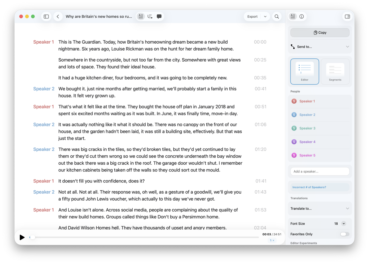369x264 pixels.
Task: Open the comments speech bubble icon
Action: [x=159, y=17]
